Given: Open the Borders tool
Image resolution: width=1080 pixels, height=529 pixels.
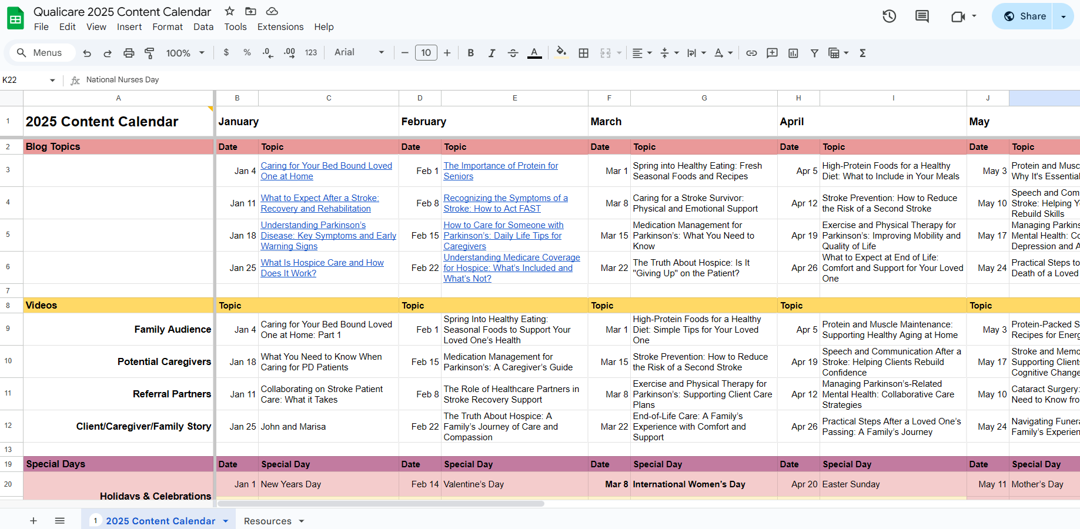Looking at the screenshot, I should coord(583,53).
